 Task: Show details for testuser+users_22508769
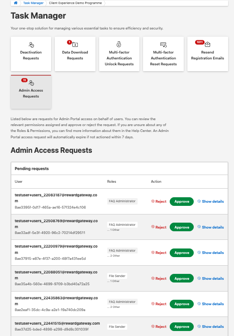(x=210, y=227)
